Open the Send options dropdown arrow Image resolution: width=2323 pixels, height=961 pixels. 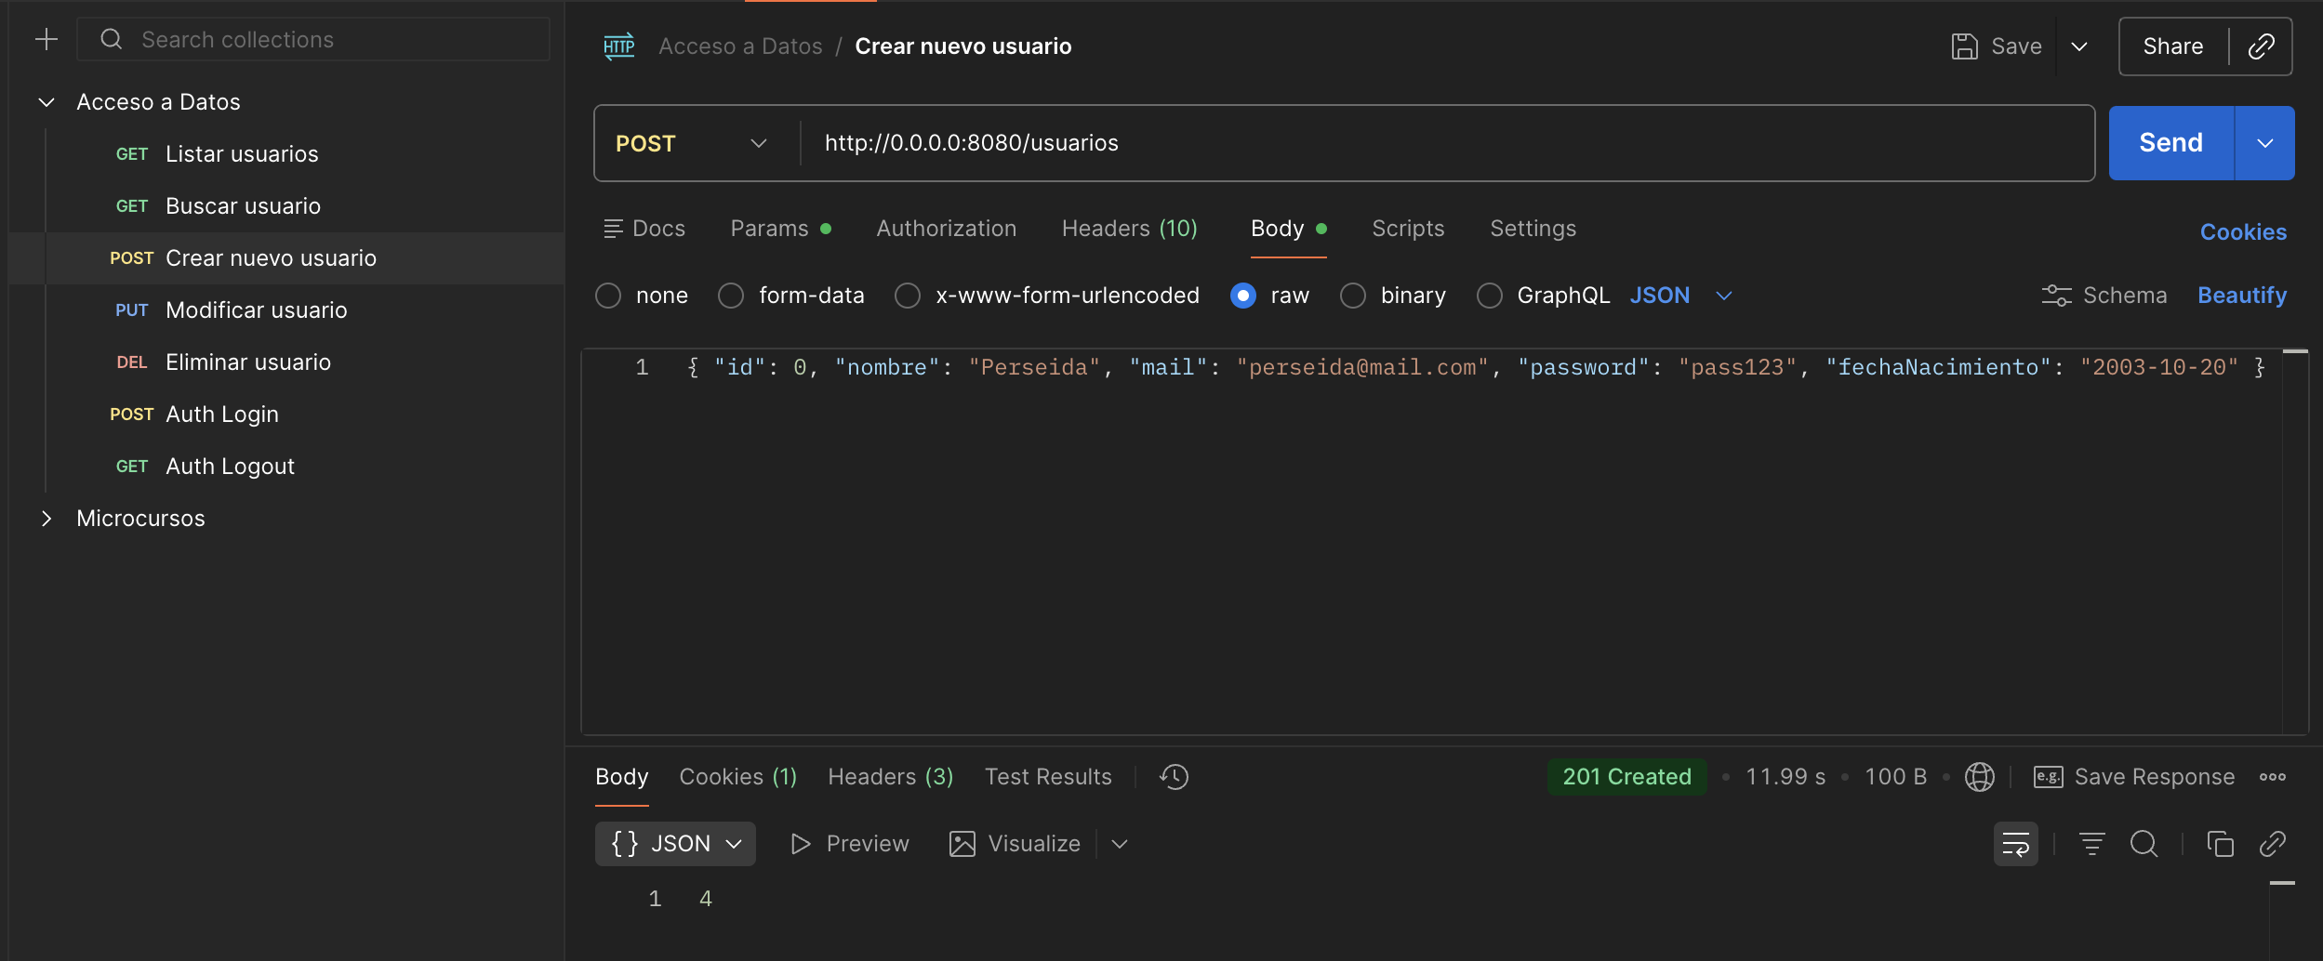2265,143
